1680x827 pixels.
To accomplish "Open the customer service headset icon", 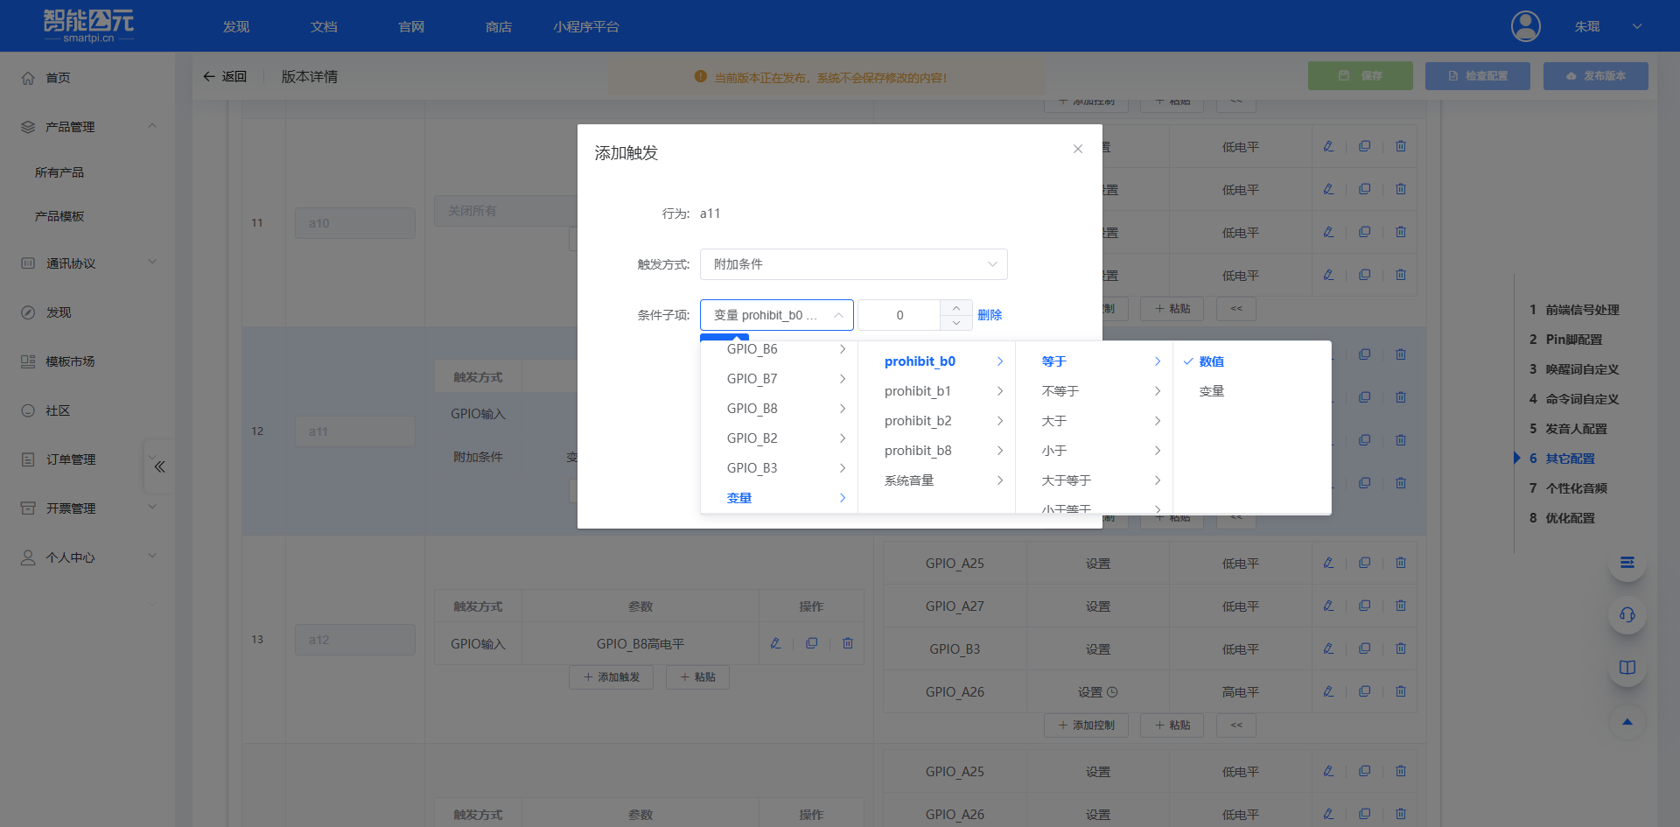I will (x=1627, y=615).
